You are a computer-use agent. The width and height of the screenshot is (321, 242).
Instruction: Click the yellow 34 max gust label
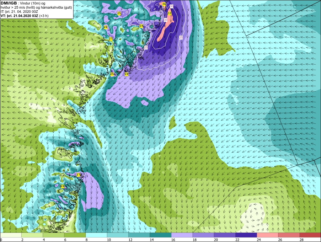[x=164, y=4]
